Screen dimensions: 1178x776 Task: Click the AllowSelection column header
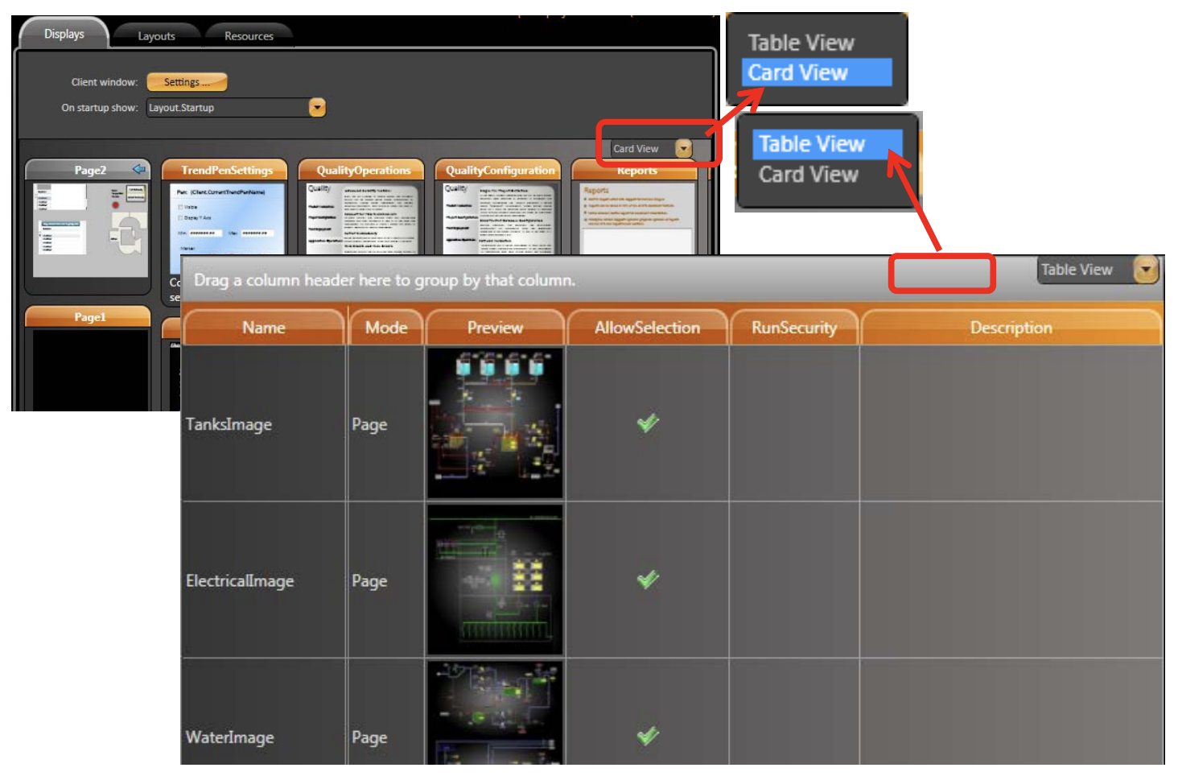pyautogui.click(x=647, y=328)
